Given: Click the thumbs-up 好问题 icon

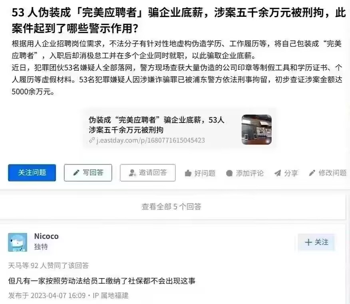Looking at the screenshot, I should 188,173.
